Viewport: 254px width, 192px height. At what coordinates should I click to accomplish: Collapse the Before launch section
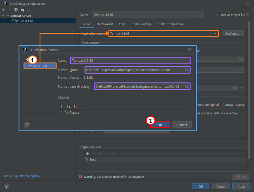[81, 147]
